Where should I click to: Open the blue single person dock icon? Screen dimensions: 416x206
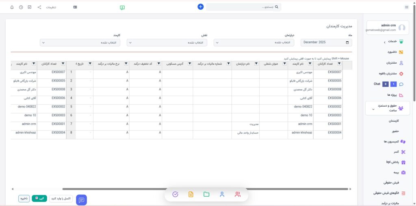coord(222,194)
